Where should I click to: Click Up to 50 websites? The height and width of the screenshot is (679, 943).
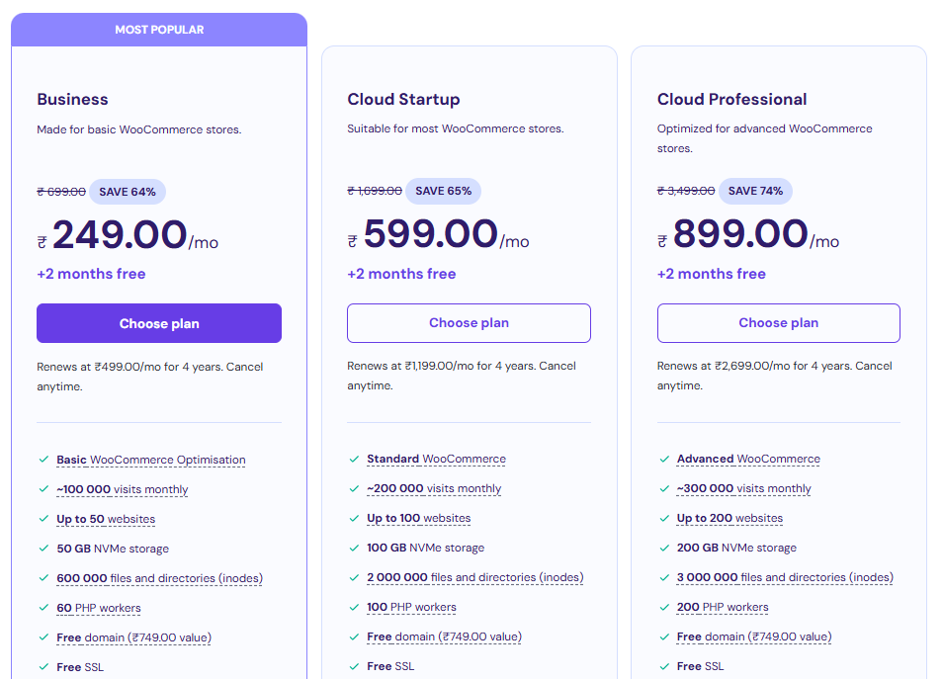pos(106,519)
